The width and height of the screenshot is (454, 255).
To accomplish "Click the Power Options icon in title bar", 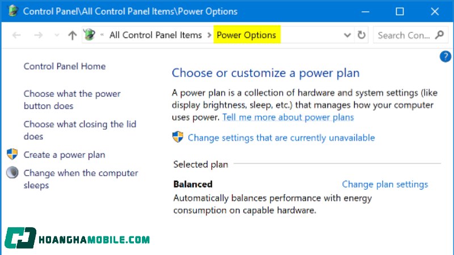I will pyautogui.click(x=12, y=11).
